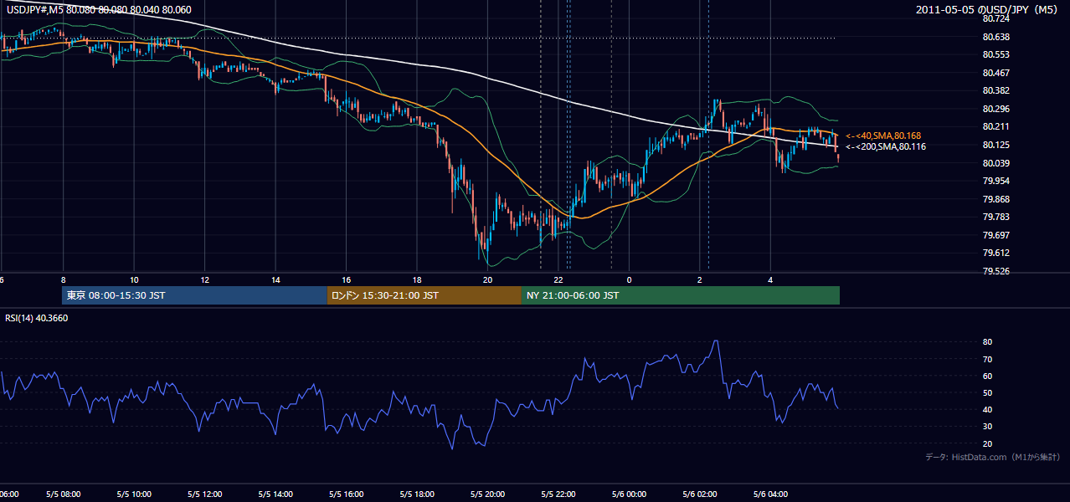The image size is (1070, 502).
Task: Select the NY 21:00-06:00 JST session bar
Action: (681, 295)
